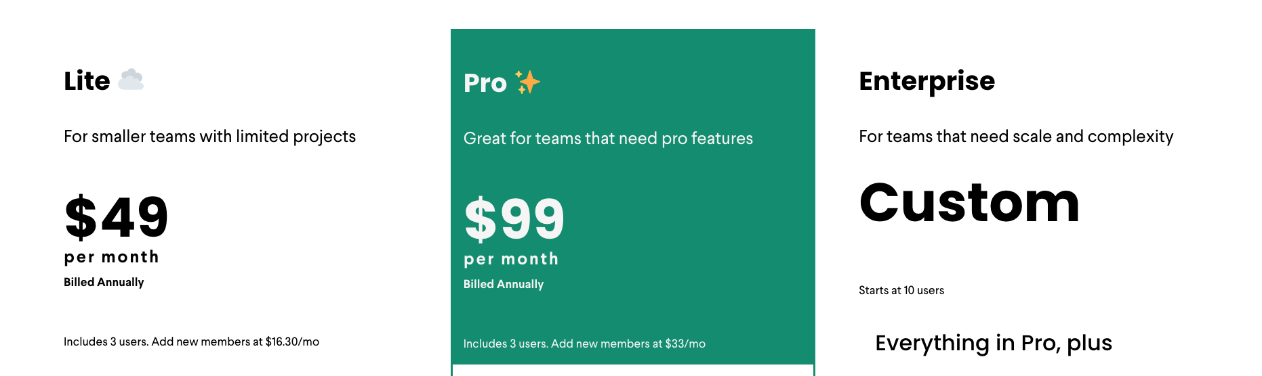Click "For smaller teams with limited projects"
This screenshot has width=1262, height=376.
tap(209, 137)
